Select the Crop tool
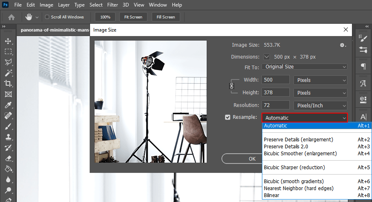This screenshot has width=372, height=202. click(8, 84)
